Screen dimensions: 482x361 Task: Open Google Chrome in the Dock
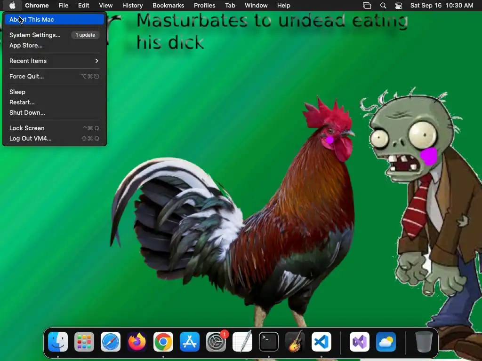tap(163, 342)
